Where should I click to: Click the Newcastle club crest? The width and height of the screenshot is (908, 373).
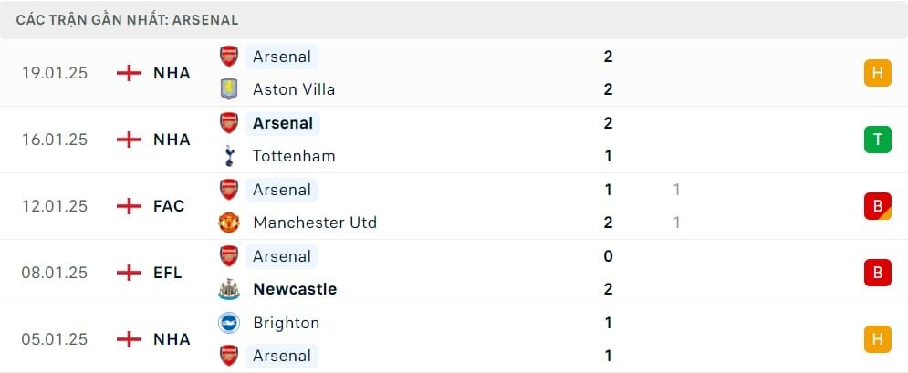pos(228,289)
